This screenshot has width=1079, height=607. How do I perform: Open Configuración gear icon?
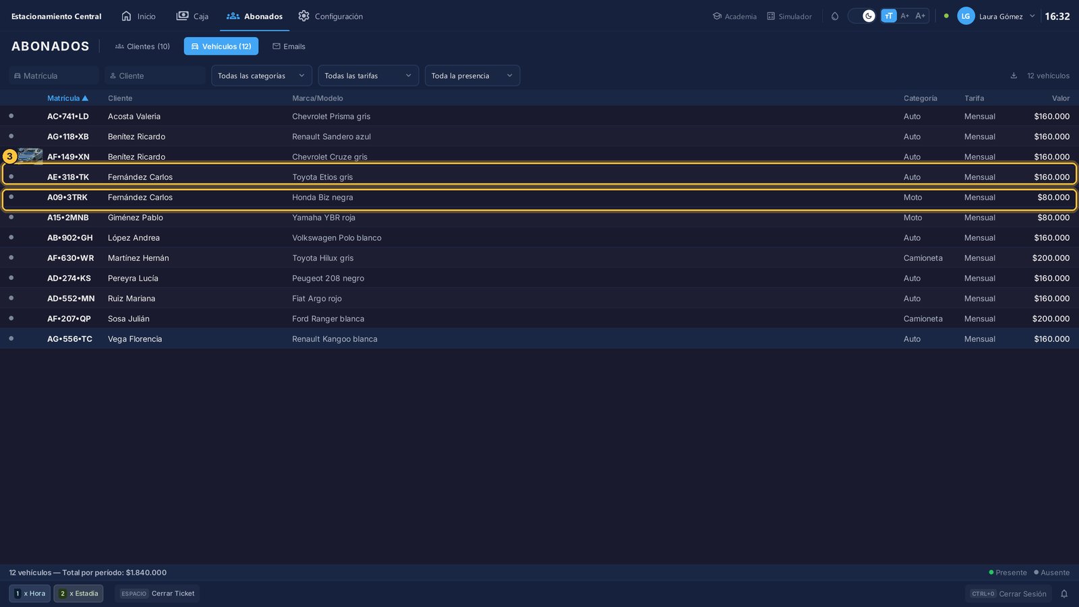(304, 16)
